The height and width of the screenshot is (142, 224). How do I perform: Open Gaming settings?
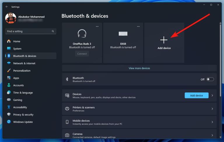(31, 100)
